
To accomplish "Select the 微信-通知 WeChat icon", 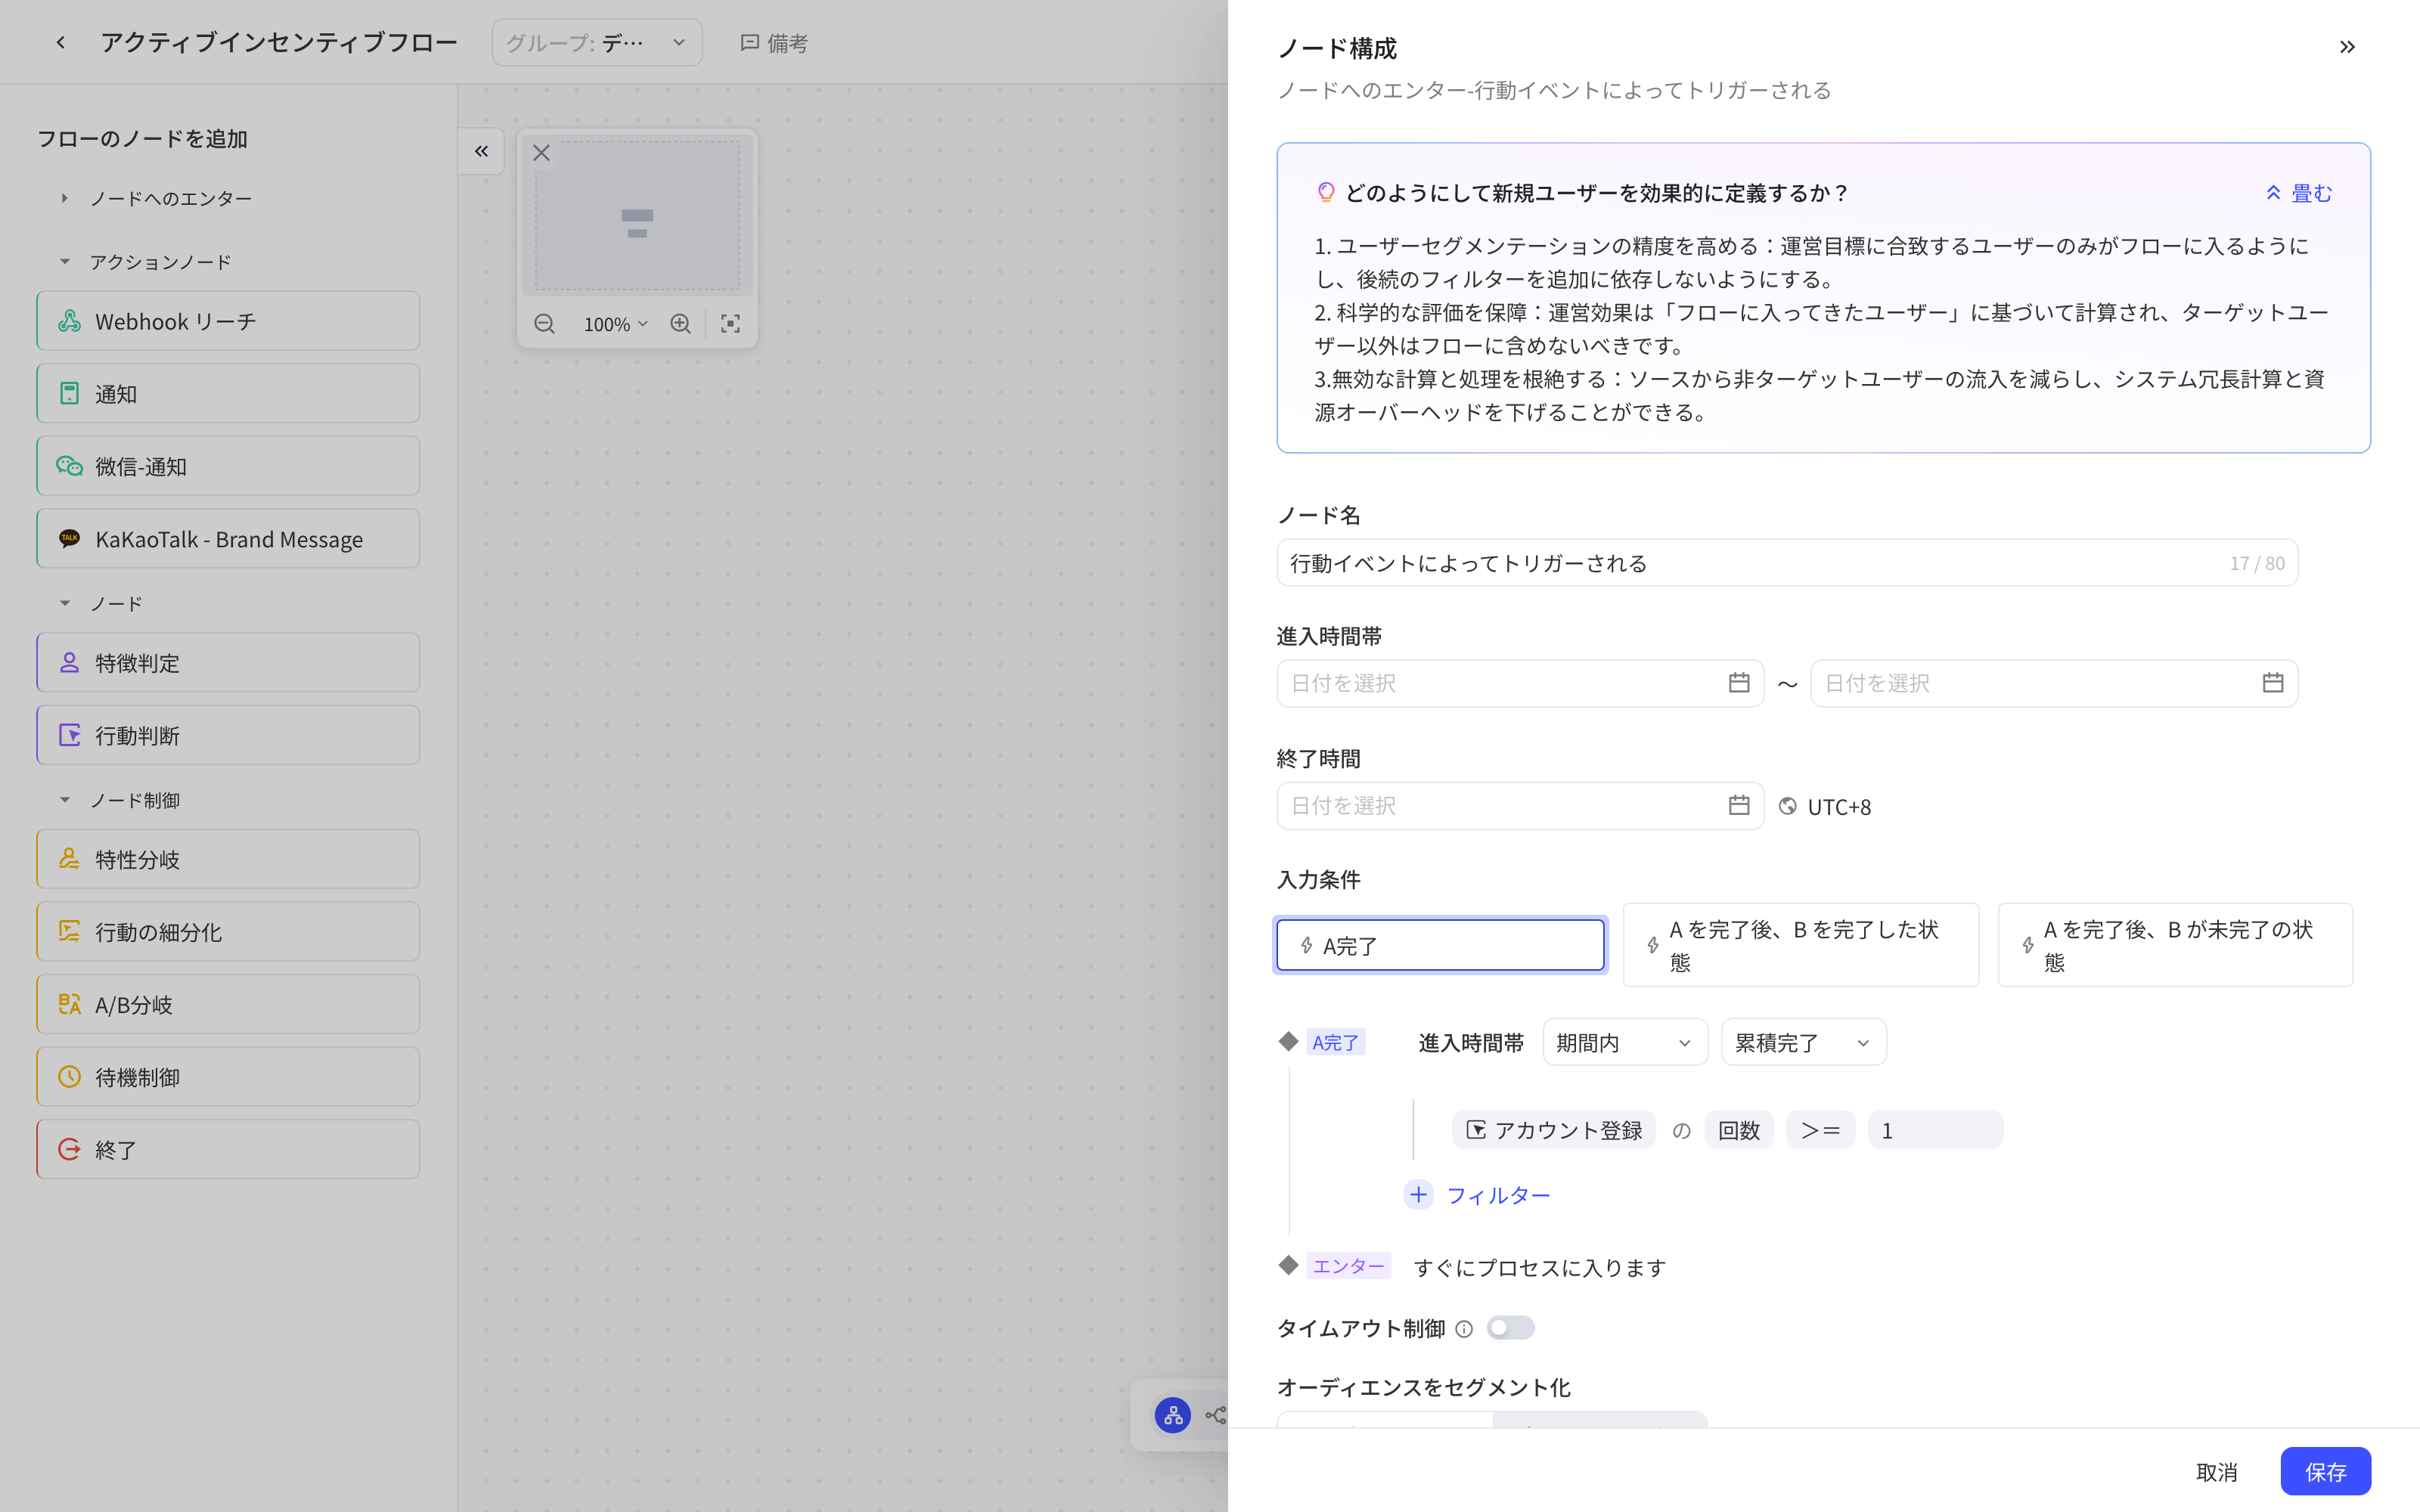I will pyautogui.click(x=69, y=466).
